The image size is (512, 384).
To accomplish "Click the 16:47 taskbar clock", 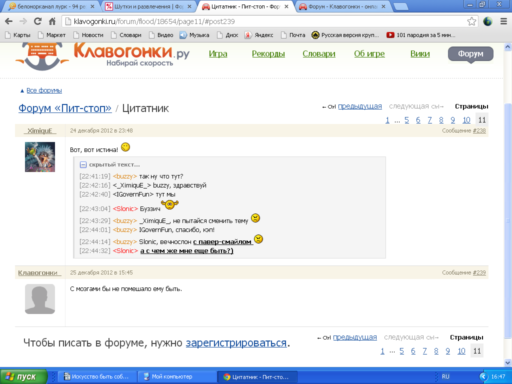I will [498, 376].
